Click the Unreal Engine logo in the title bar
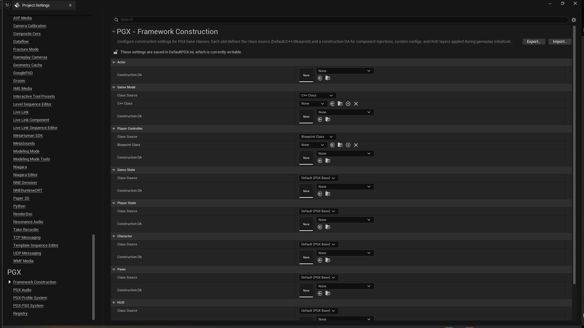This screenshot has width=584, height=328. tap(7, 5)
